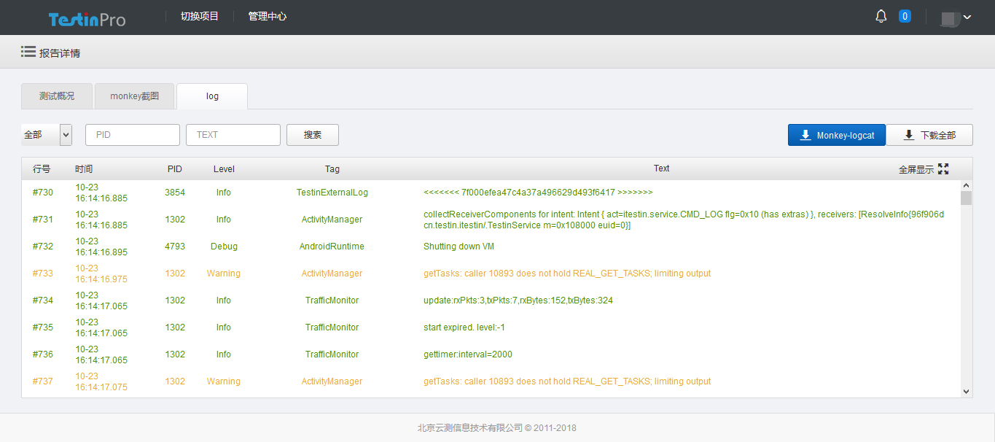Switch to the monkey截图 tab
995x442 pixels.
pos(135,96)
